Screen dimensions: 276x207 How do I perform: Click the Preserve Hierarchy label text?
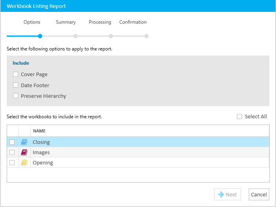click(x=43, y=96)
